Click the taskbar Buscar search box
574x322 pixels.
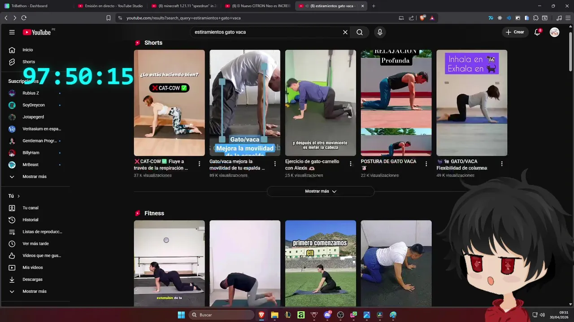222,315
